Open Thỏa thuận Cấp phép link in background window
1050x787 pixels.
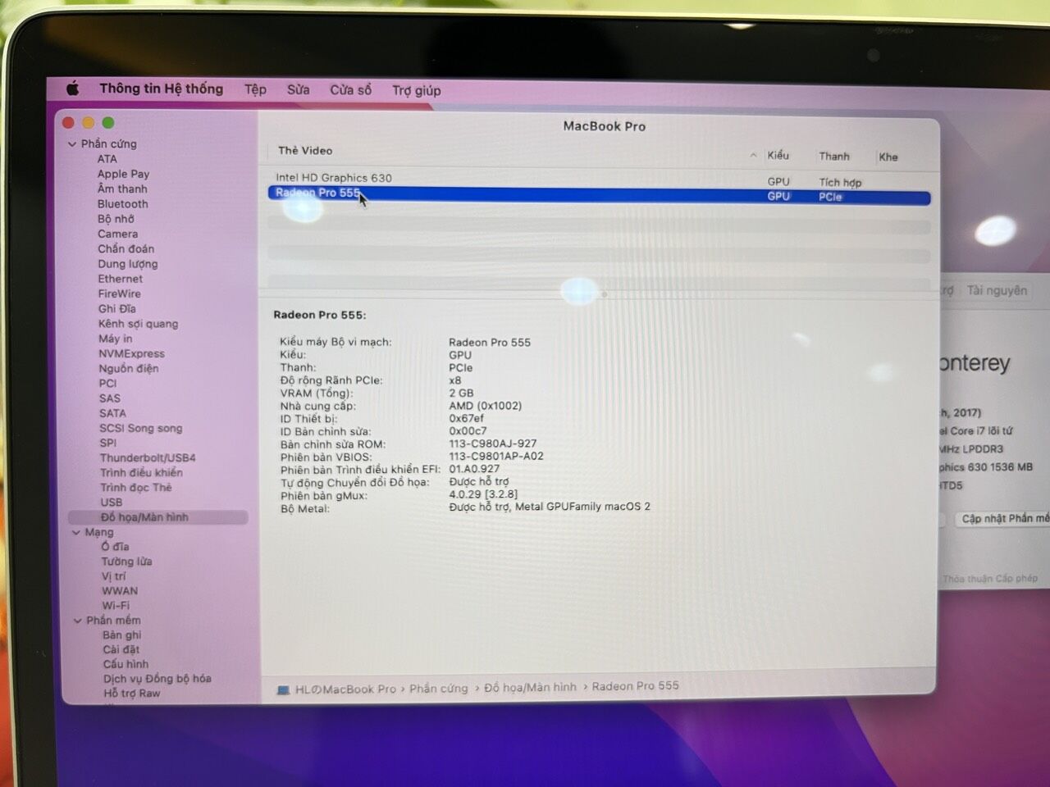pos(990,579)
